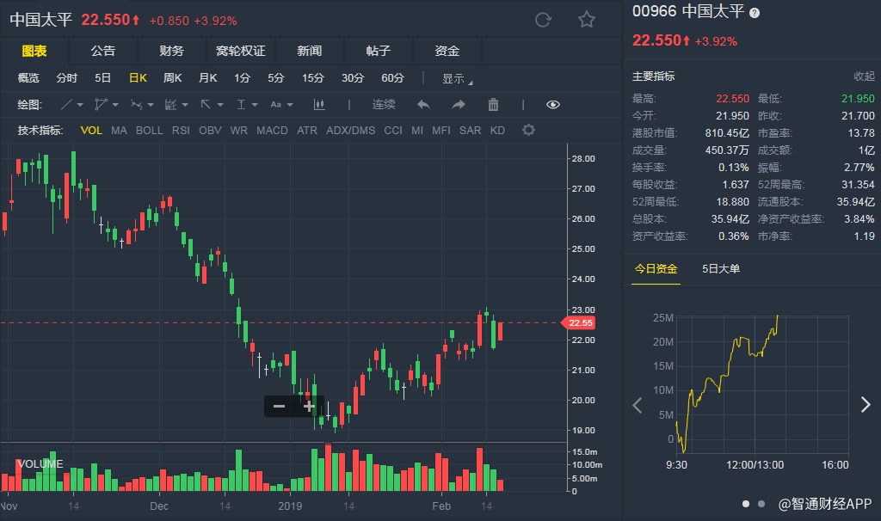The image size is (881, 521).
Task: Enable the BOLL indicator
Action: click(149, 131)
